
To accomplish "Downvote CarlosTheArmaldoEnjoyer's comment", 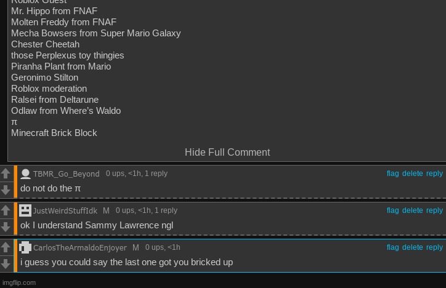I will tap(6, 263).
